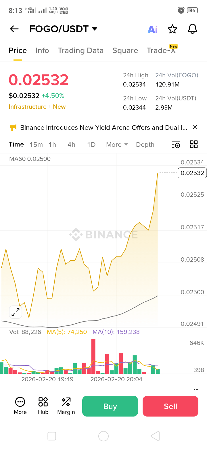Image resolution: width=207 pixels, height=450 pixels.
Task: Open the chart layout grid icon
Action: pyautogui.click(x=194, y=145)
